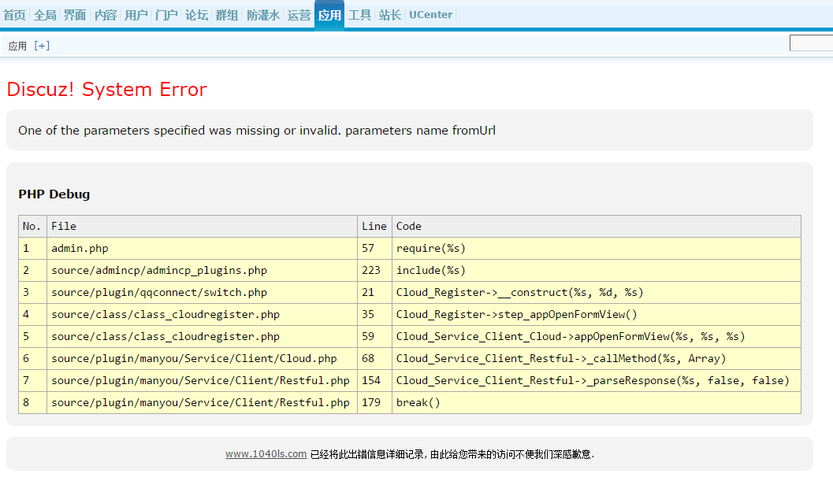Open the 首页 menu tab
The width and height of the screenshot is (833, 477).
(14, 15)
